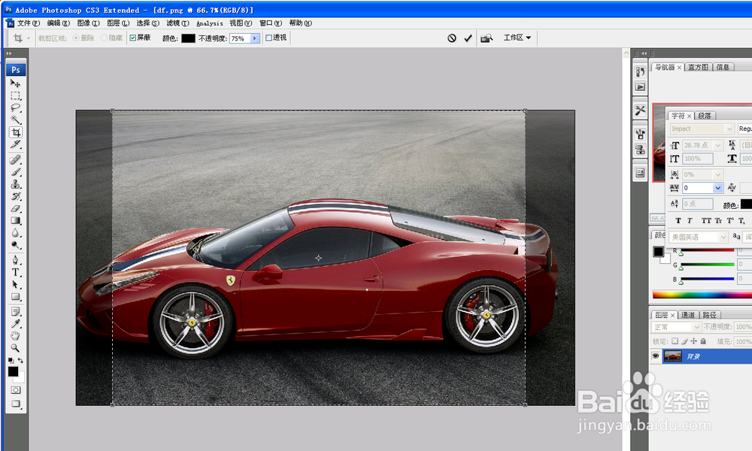Open the tracking value dropdown in 字符 panel
The width and height of the screenshot is (752, 451).
(718, 188)
